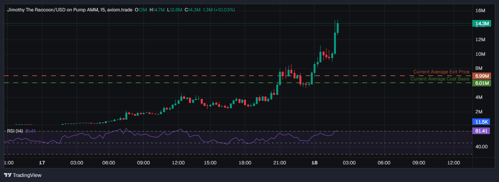Click the RSI (14) indicator label
This screenshot has height=182, width=499.
(x=15, y=131)
